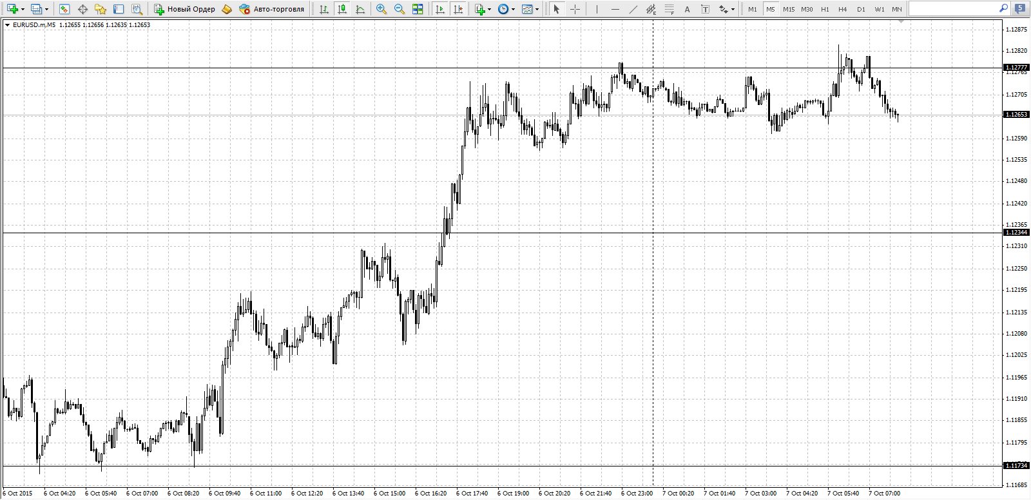Zoom out of the chart
Viewport: 1031px width, 500px height.
point(400,9)
